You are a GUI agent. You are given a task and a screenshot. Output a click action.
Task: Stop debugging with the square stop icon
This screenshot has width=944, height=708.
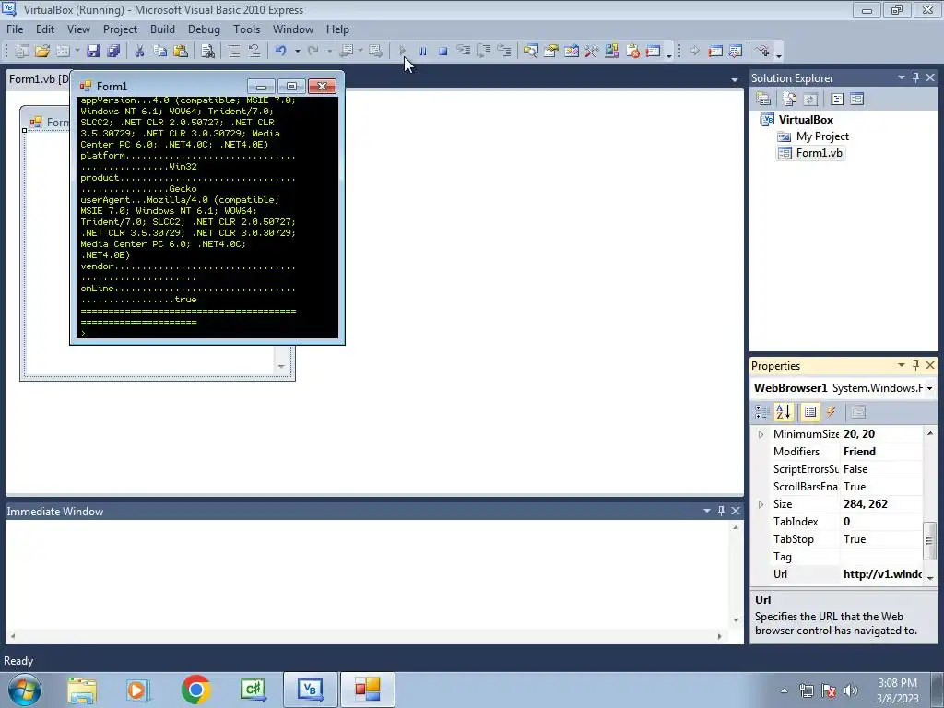click(443, 52)
